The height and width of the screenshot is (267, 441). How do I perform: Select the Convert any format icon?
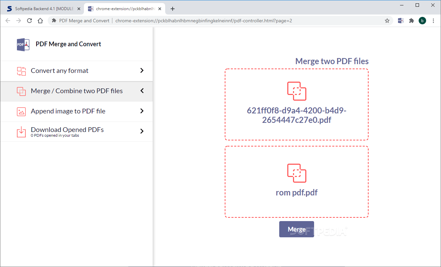pos(21,71)
